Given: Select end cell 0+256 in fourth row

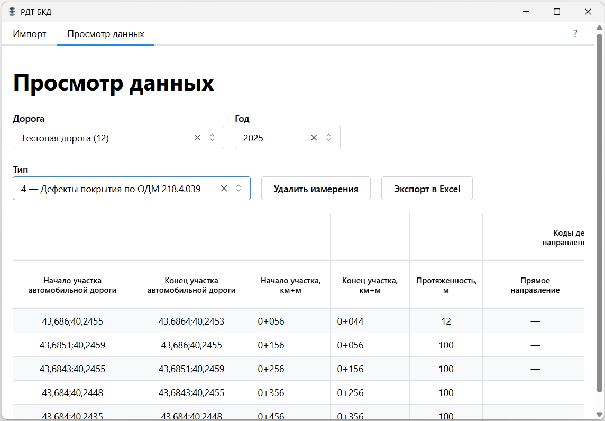Looking at the screenshot, I should click(370, 393).
